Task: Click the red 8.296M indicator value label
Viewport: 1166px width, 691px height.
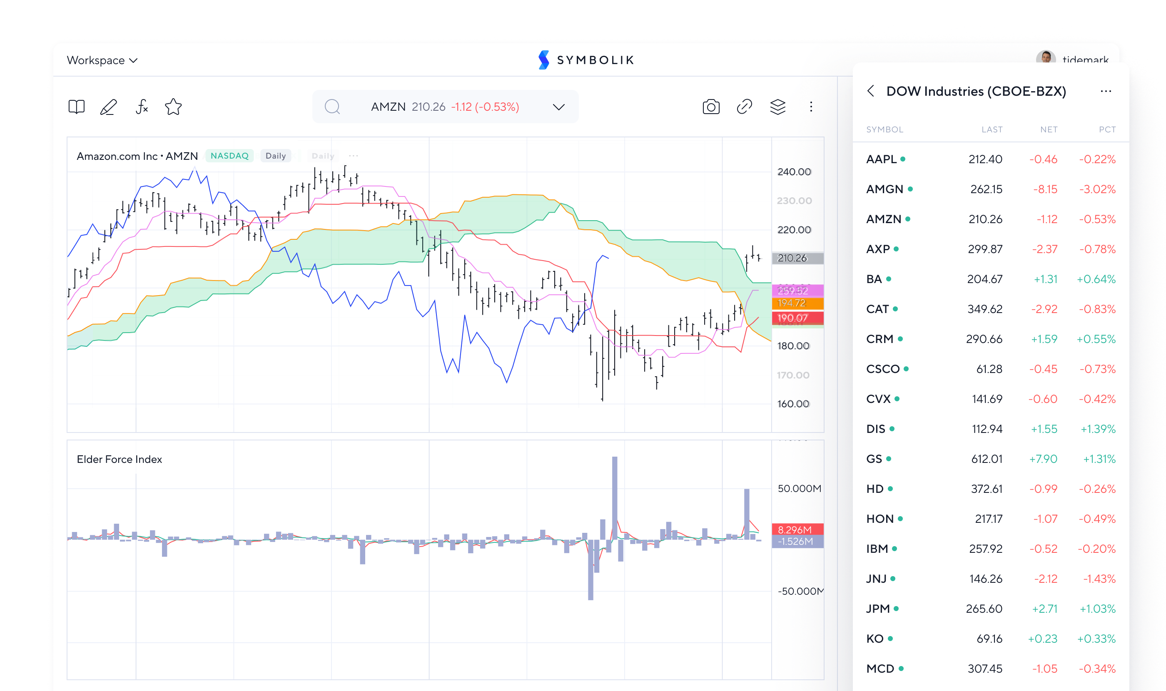Action: click(797, 529)
